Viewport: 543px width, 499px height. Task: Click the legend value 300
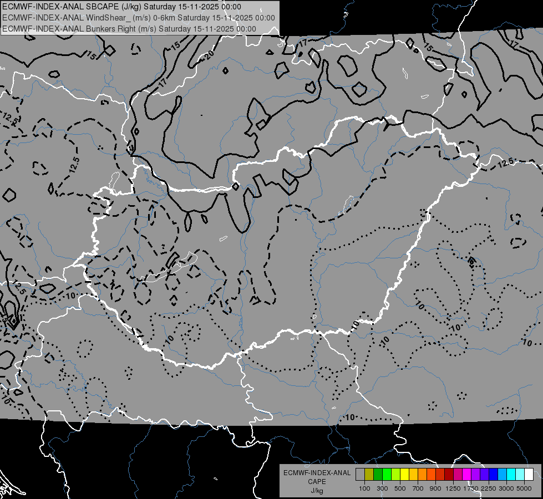pos(382,488)
